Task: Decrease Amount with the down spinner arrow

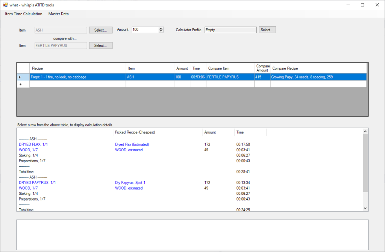Action: pyautogui.click(x=161, y=31)
